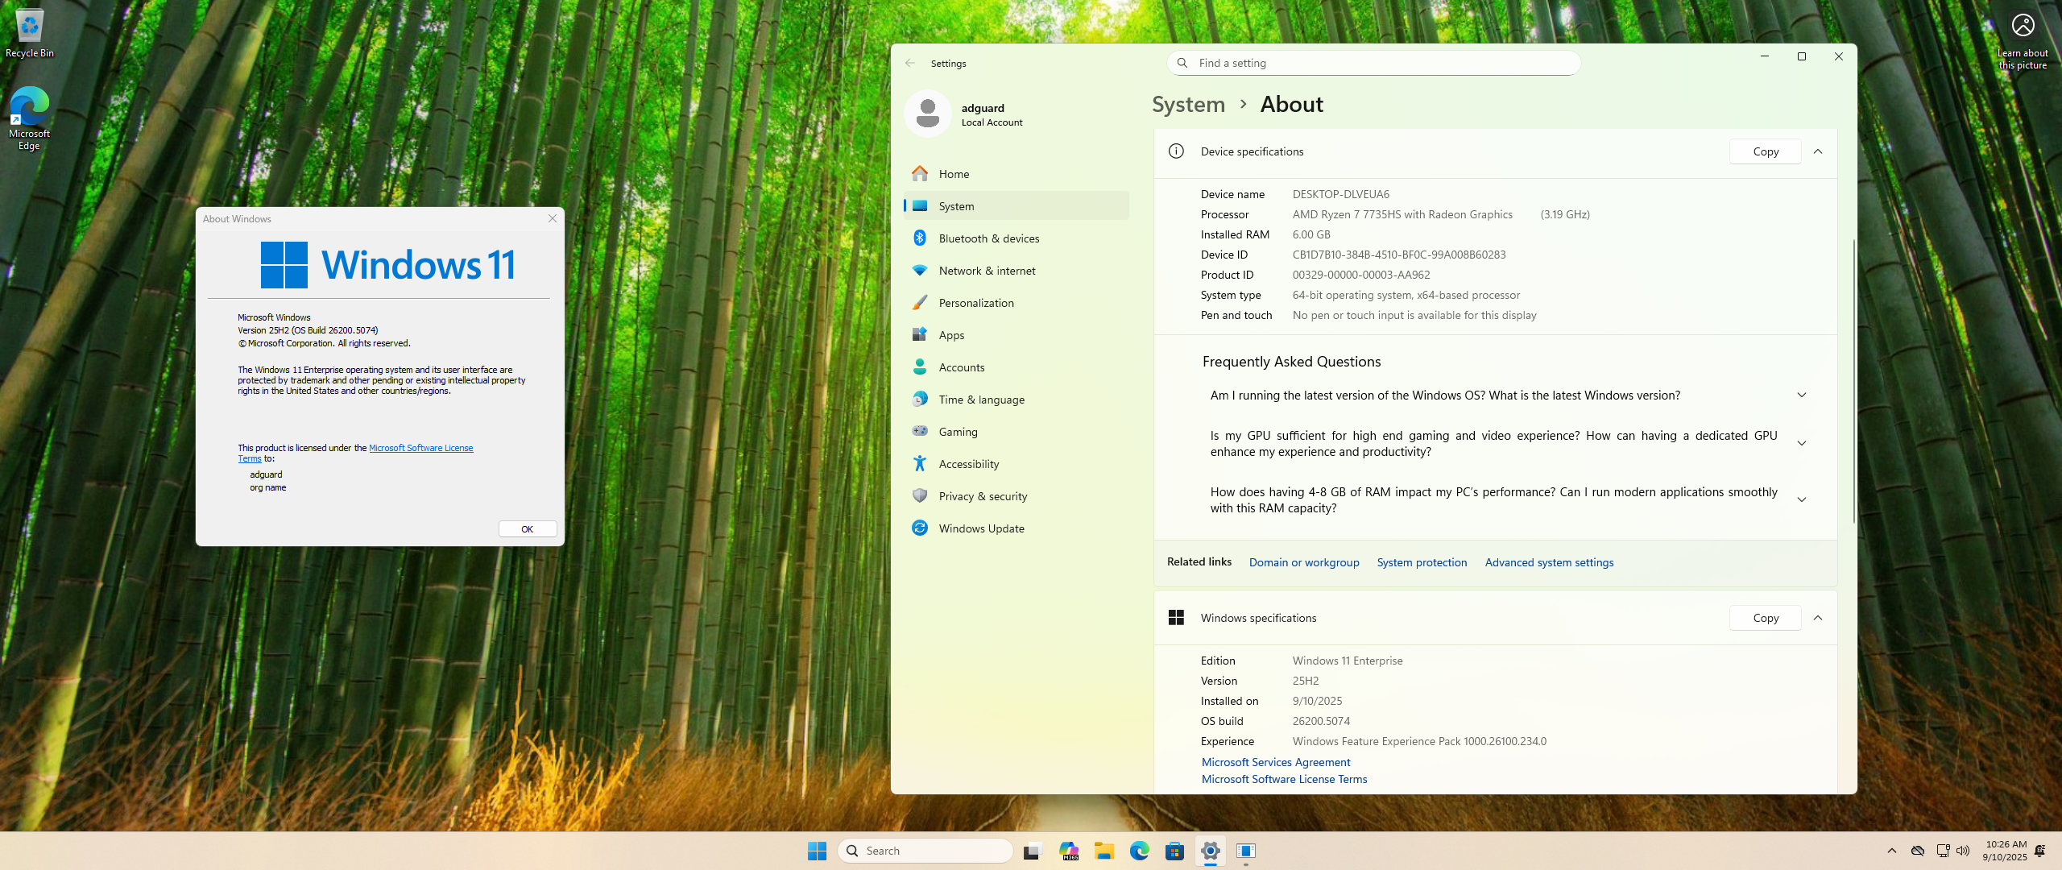The width and height of the screenshot is (2062, 870).
Task: Go to Personalization settings
Action: [1016, 303]
